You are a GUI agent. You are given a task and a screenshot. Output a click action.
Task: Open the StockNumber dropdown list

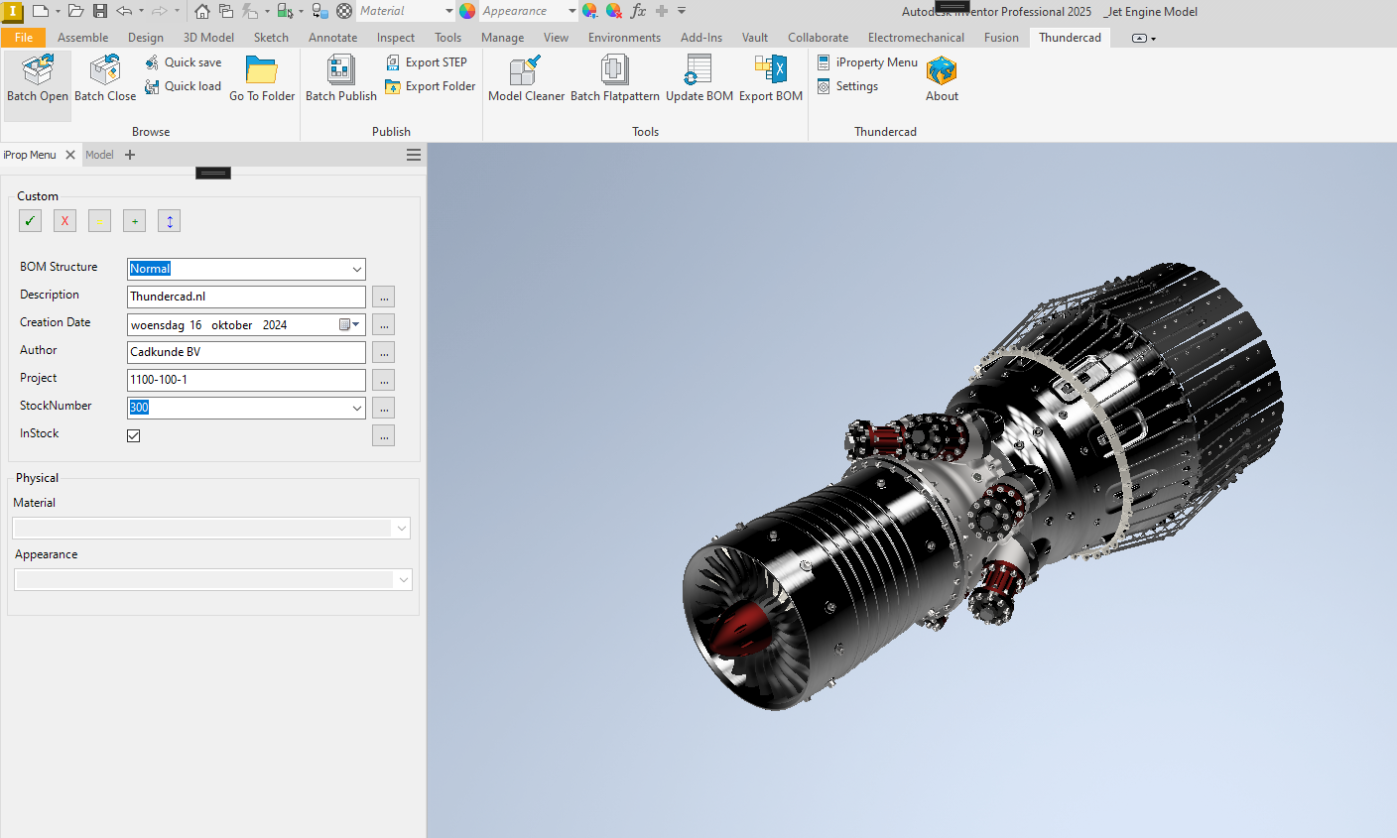(x=356, y=408)
